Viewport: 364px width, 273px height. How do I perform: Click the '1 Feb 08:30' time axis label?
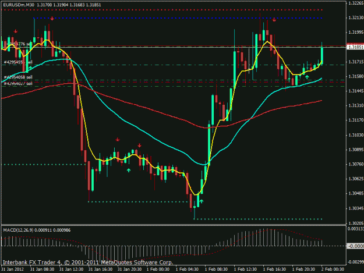click(216, 270)
